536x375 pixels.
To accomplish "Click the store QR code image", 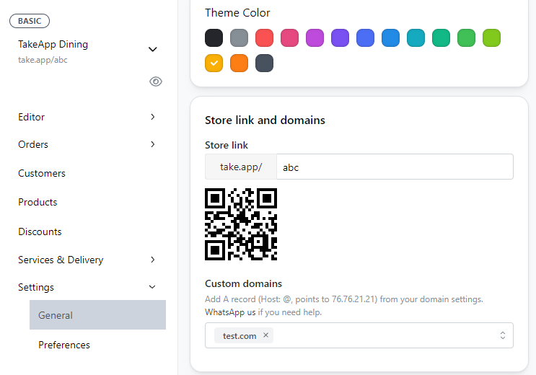I will click(x=241, y=224).
